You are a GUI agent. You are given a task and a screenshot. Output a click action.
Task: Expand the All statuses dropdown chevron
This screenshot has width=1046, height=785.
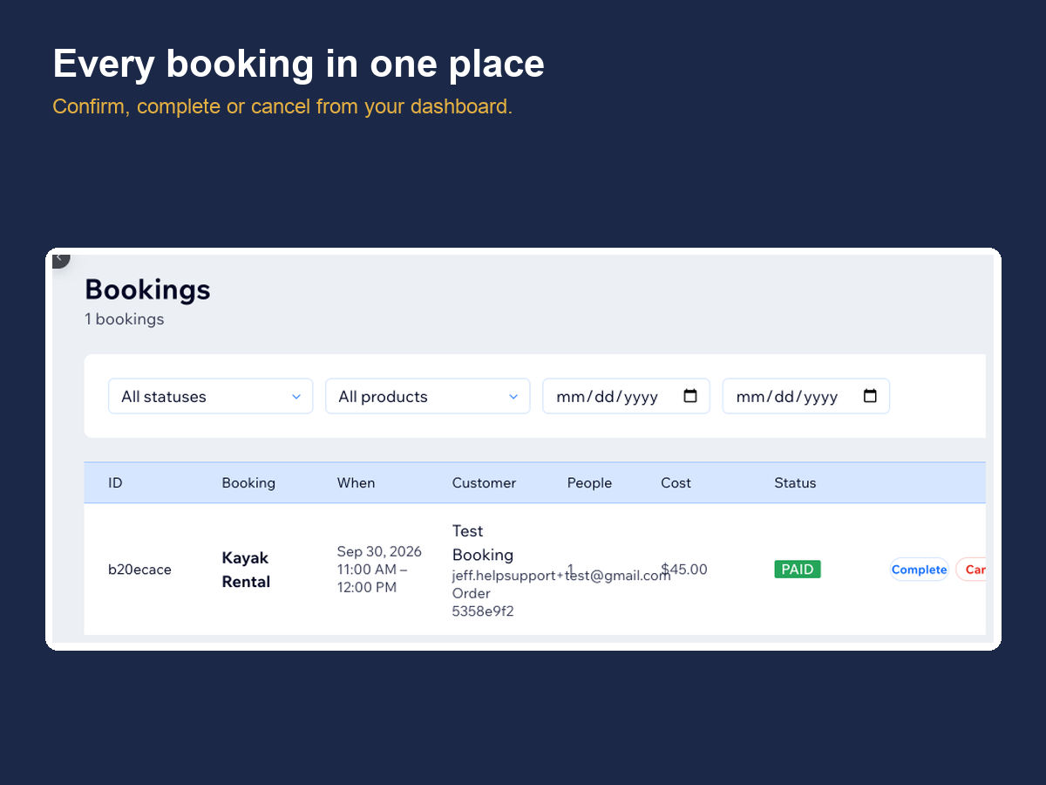296,397
